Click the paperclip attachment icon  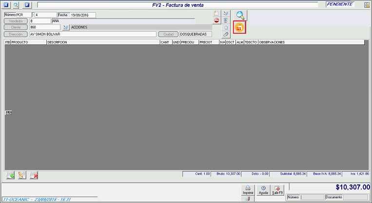pyautogui.click(x=226, y=35)
